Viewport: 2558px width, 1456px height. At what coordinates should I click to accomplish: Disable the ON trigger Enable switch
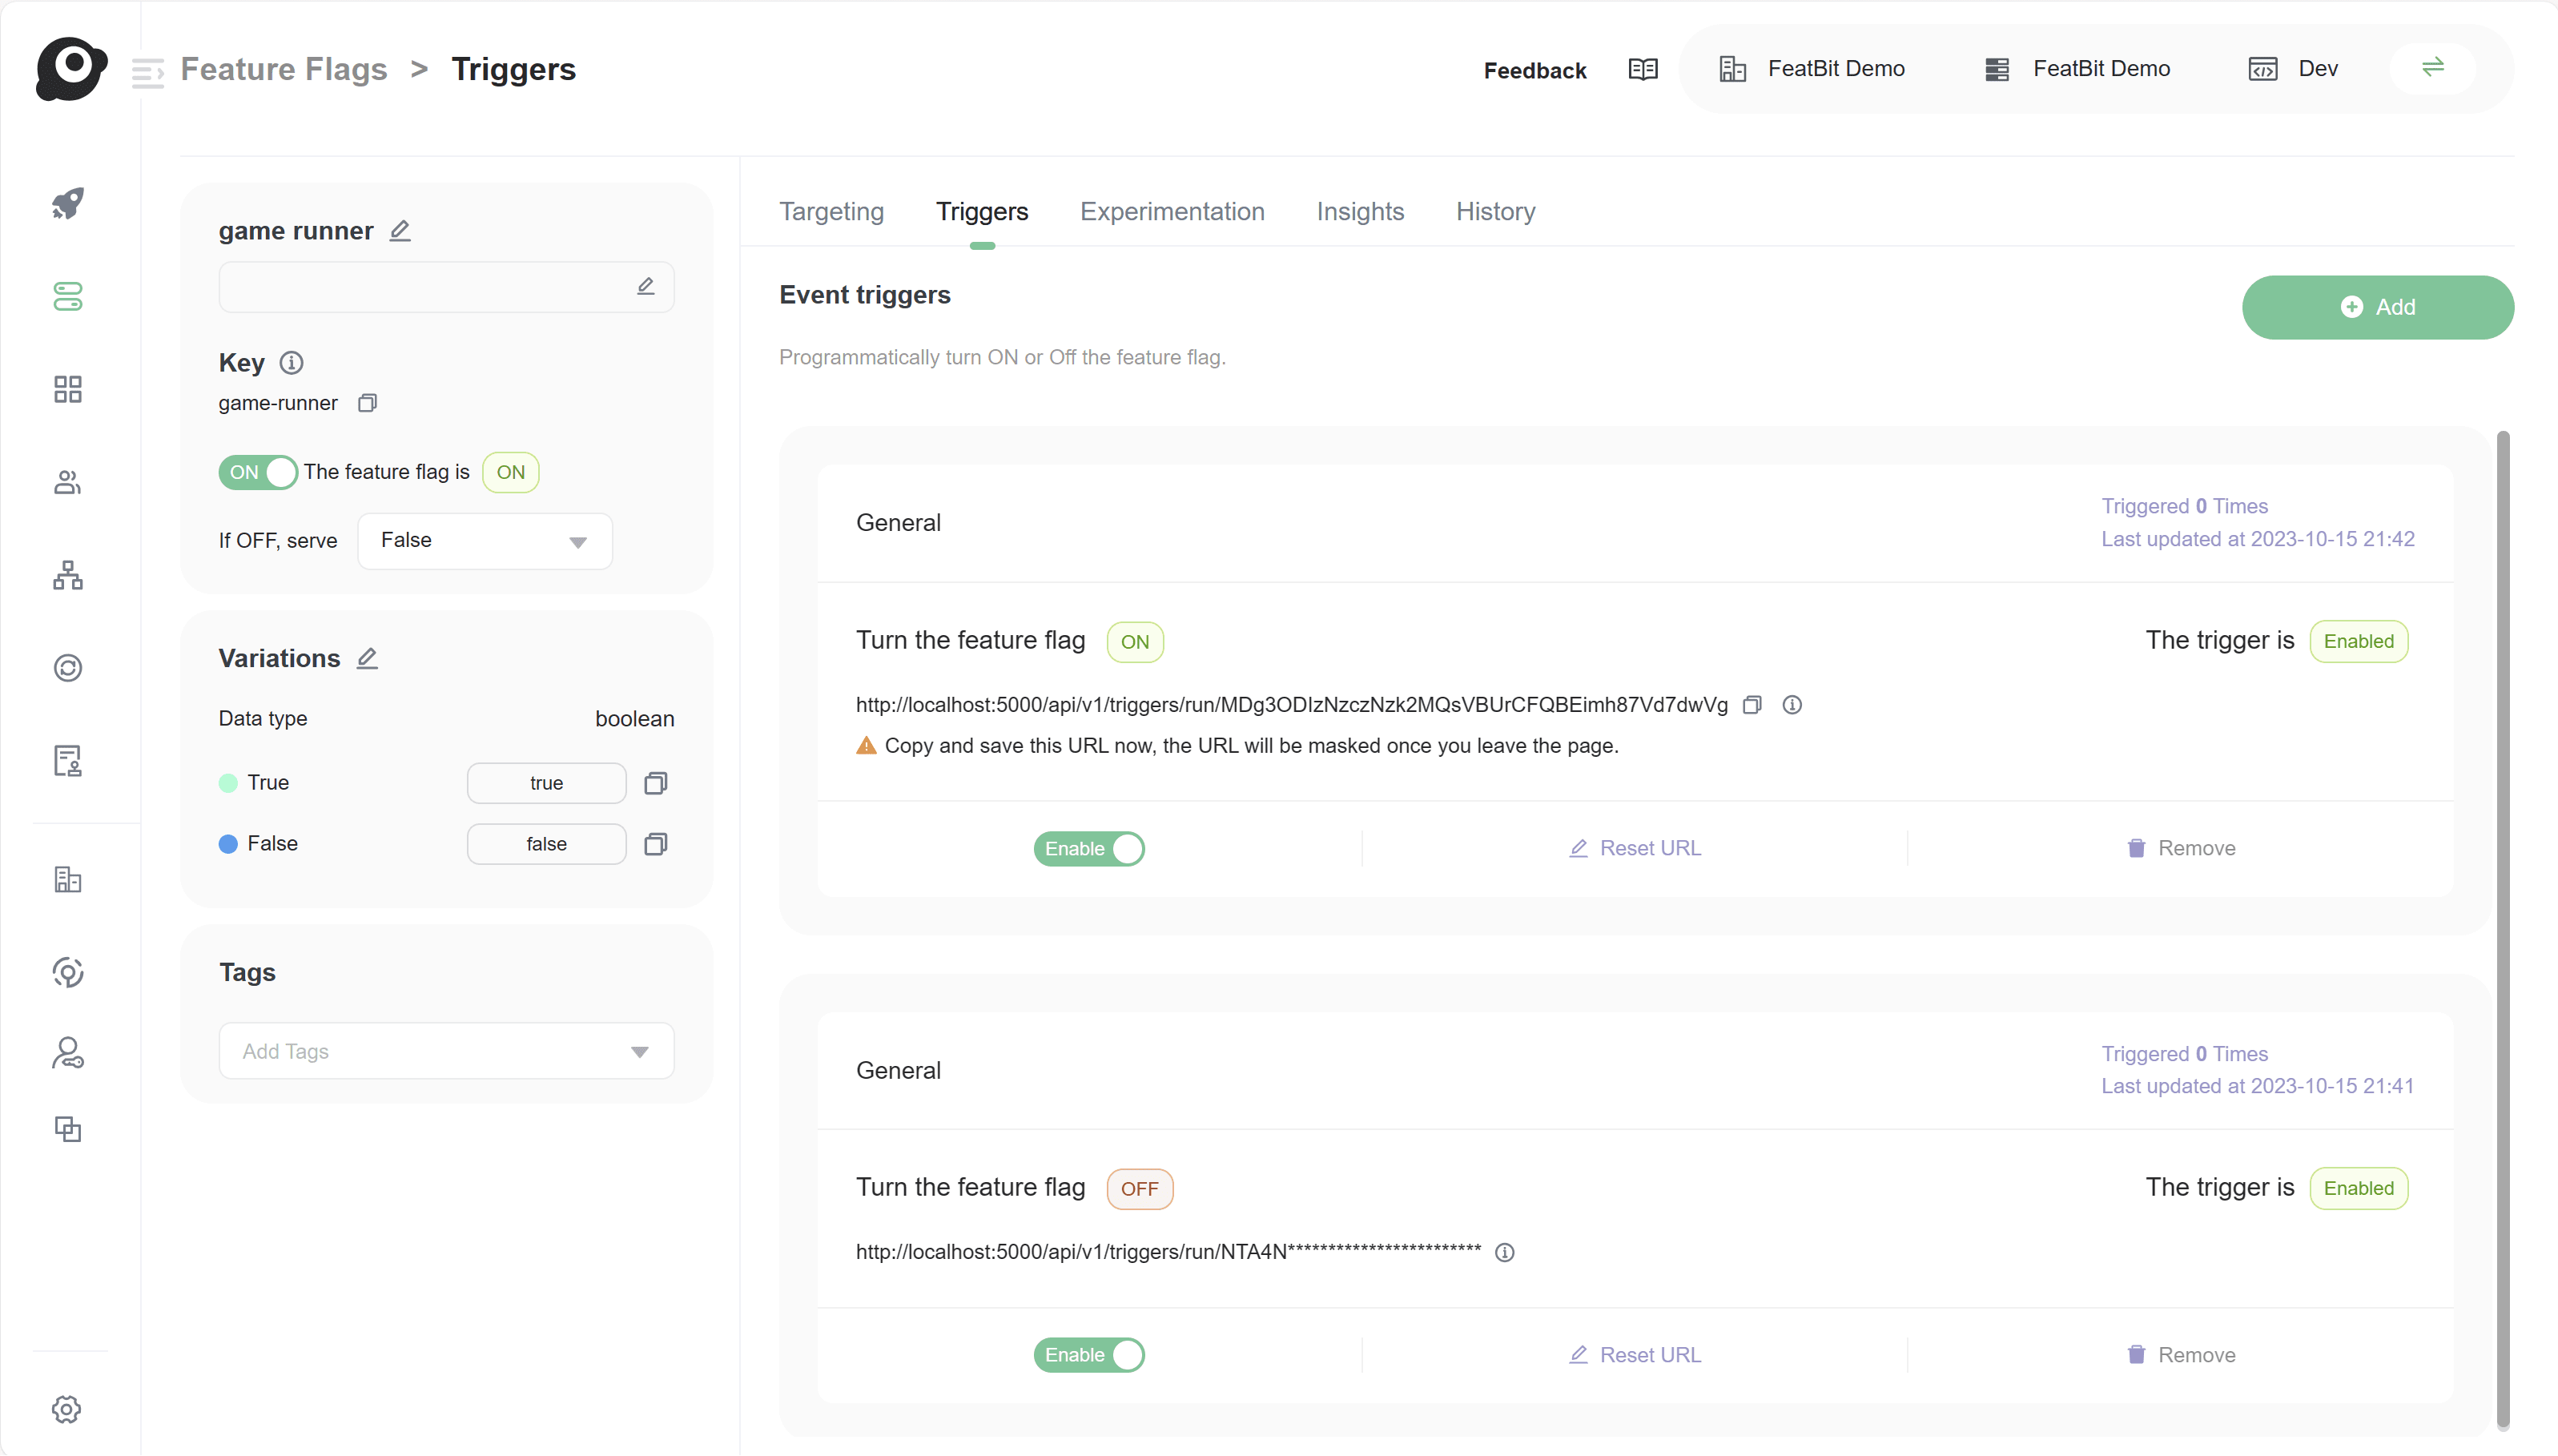pos(1088,848)
